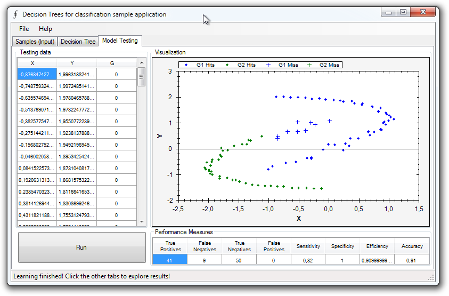Select the Model Testing tab
This screenshot has height=296, width=449.
120,41
